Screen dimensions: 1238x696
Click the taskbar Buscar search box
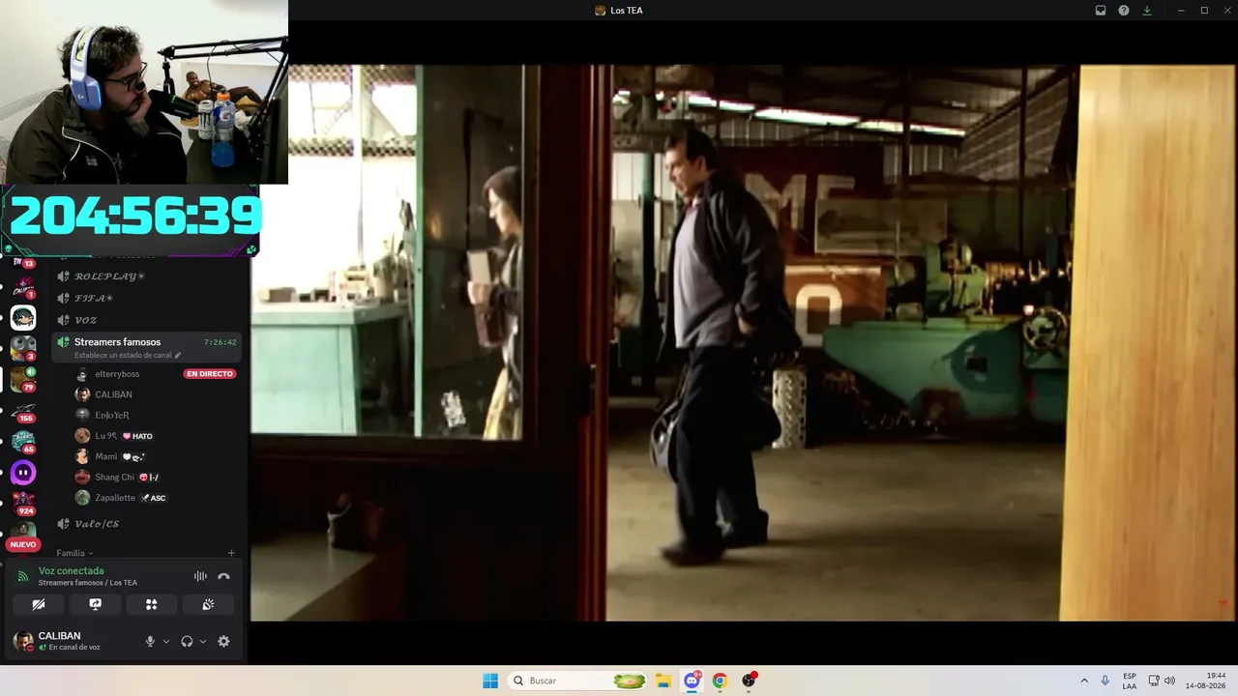coord(577,681)
